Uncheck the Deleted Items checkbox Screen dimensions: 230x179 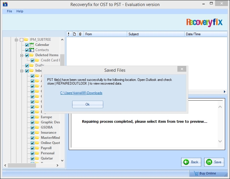27,55
